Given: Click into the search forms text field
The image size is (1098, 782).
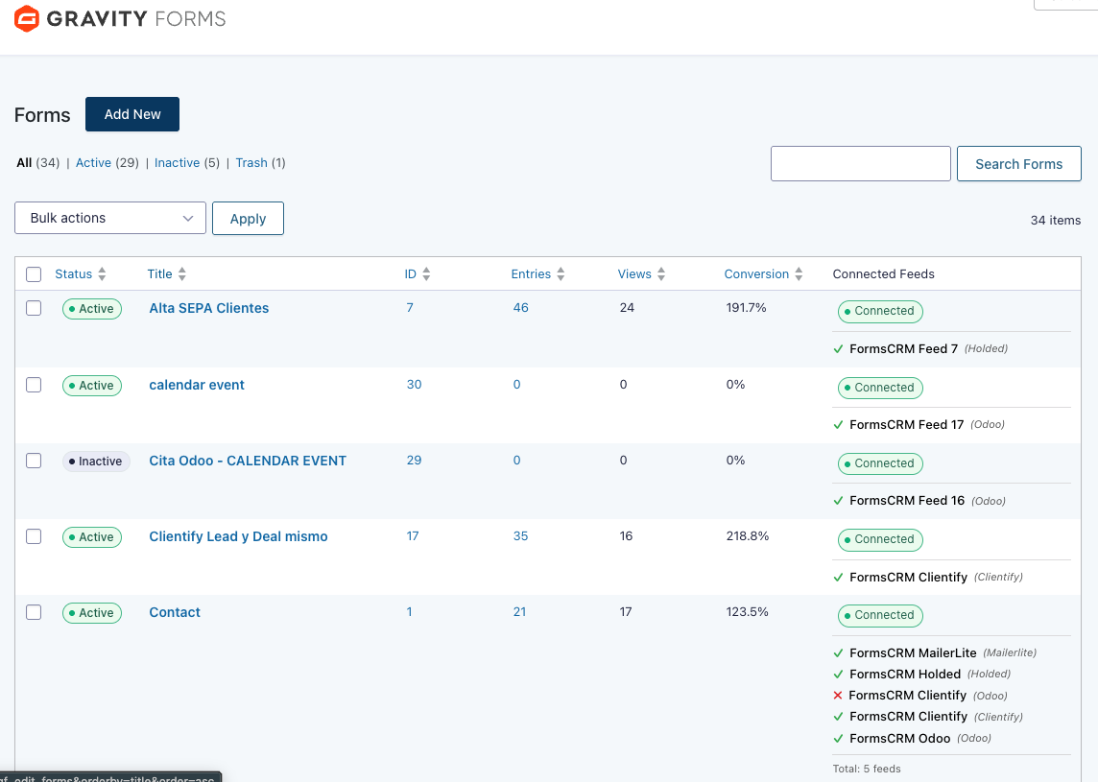Looking at the screenshot, I should click(860, 164).
